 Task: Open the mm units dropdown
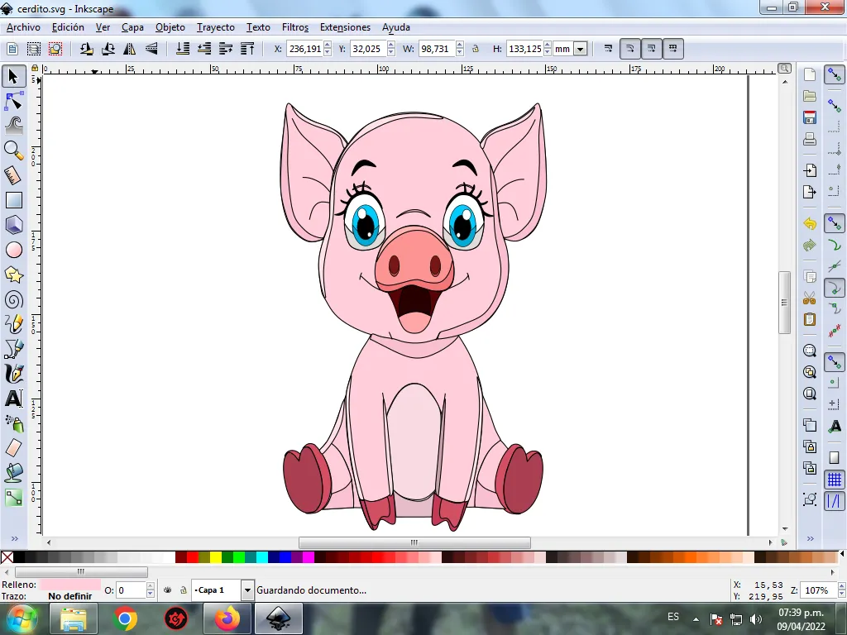[581, 49]
